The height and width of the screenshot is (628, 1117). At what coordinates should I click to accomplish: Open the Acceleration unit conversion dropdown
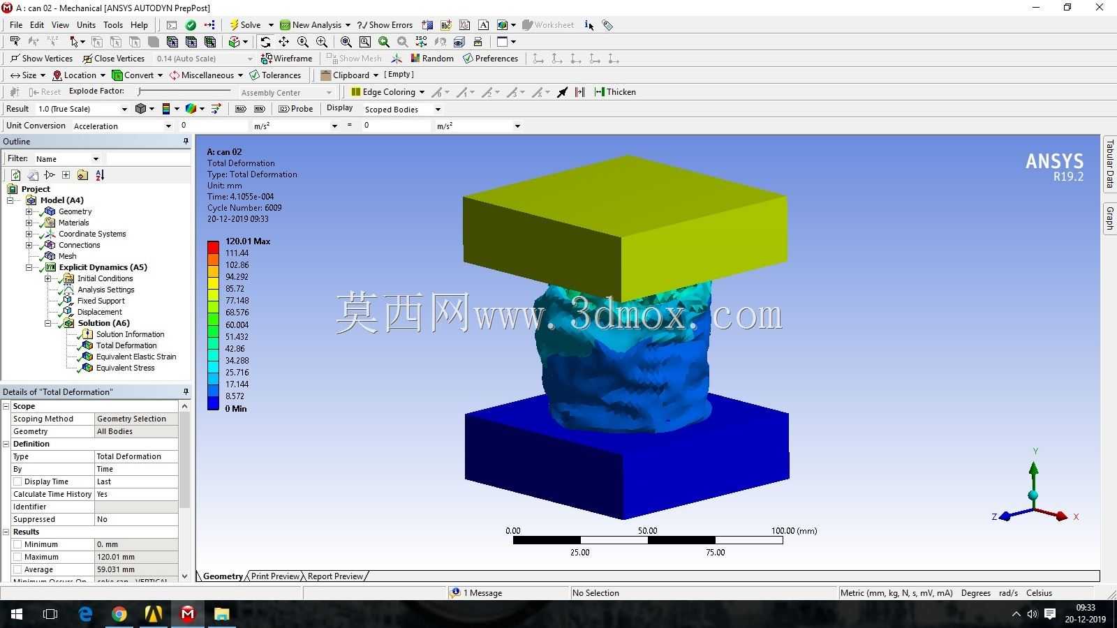[x=168, y=126]
